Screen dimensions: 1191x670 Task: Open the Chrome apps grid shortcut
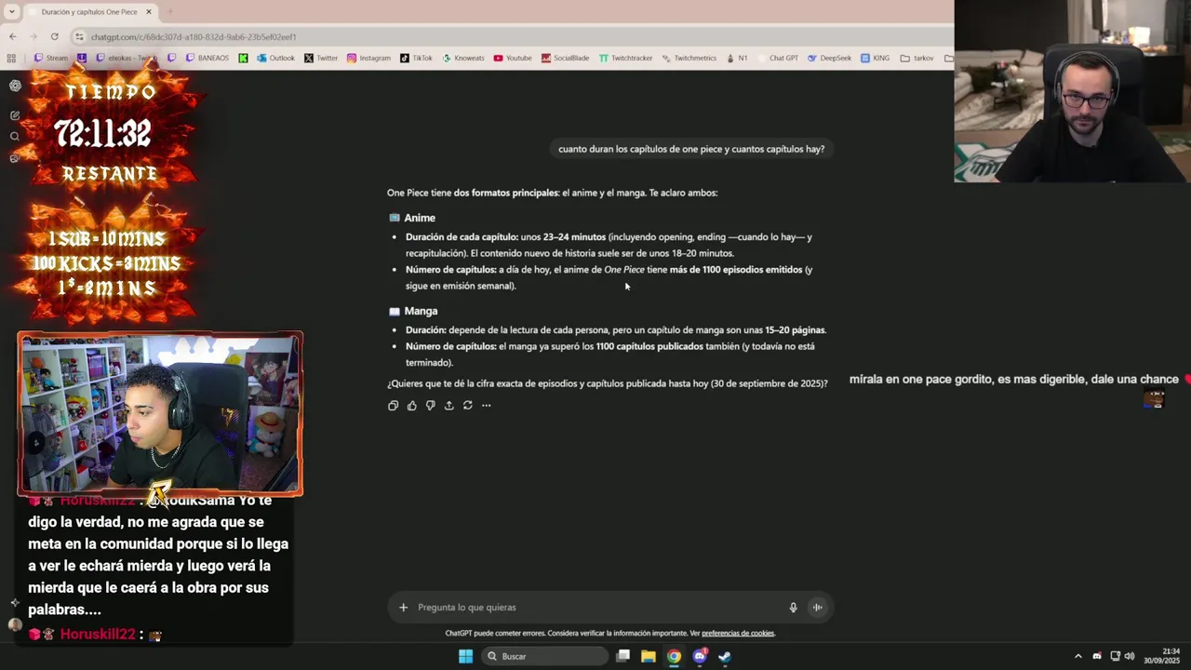[x=11, y=58]
